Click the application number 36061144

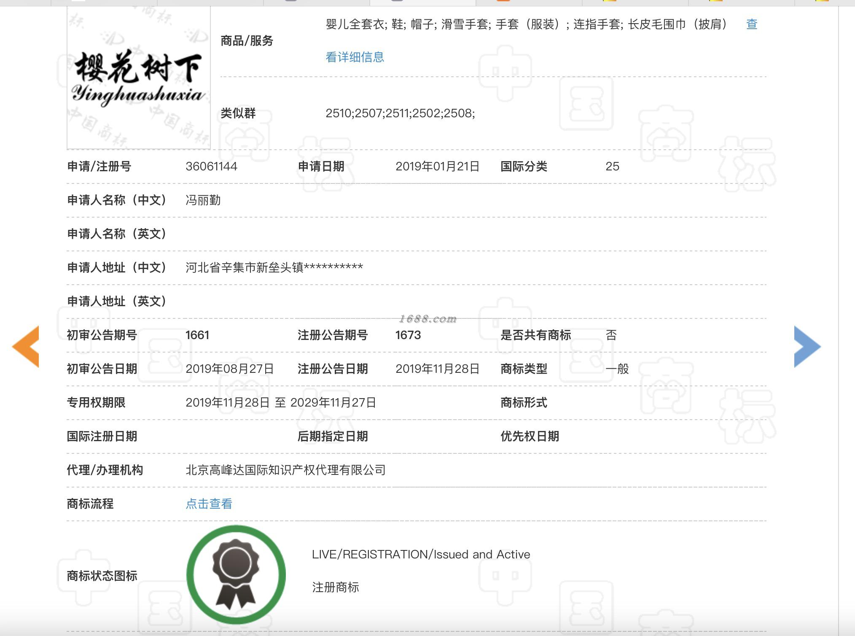(x=211, y=166)
